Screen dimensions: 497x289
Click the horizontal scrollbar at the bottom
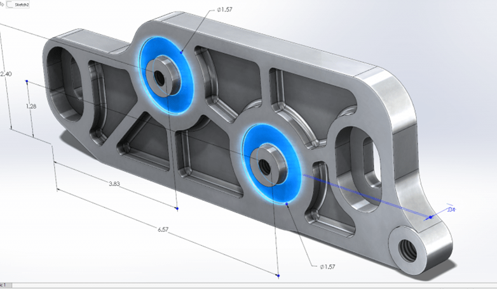[x=248, y=285]
